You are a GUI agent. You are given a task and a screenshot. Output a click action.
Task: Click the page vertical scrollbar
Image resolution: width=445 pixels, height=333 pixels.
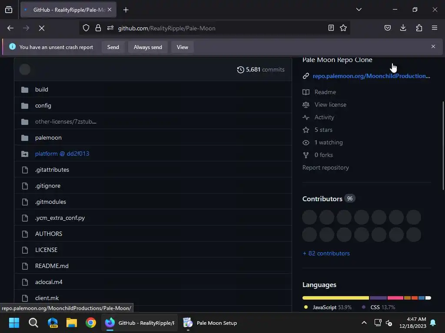(443, 146)
